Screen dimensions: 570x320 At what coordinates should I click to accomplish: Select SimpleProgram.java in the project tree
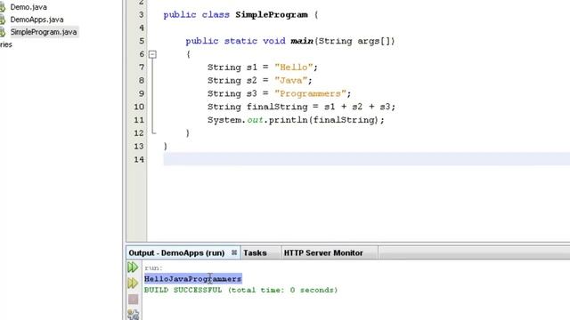(x=44, y=32)
